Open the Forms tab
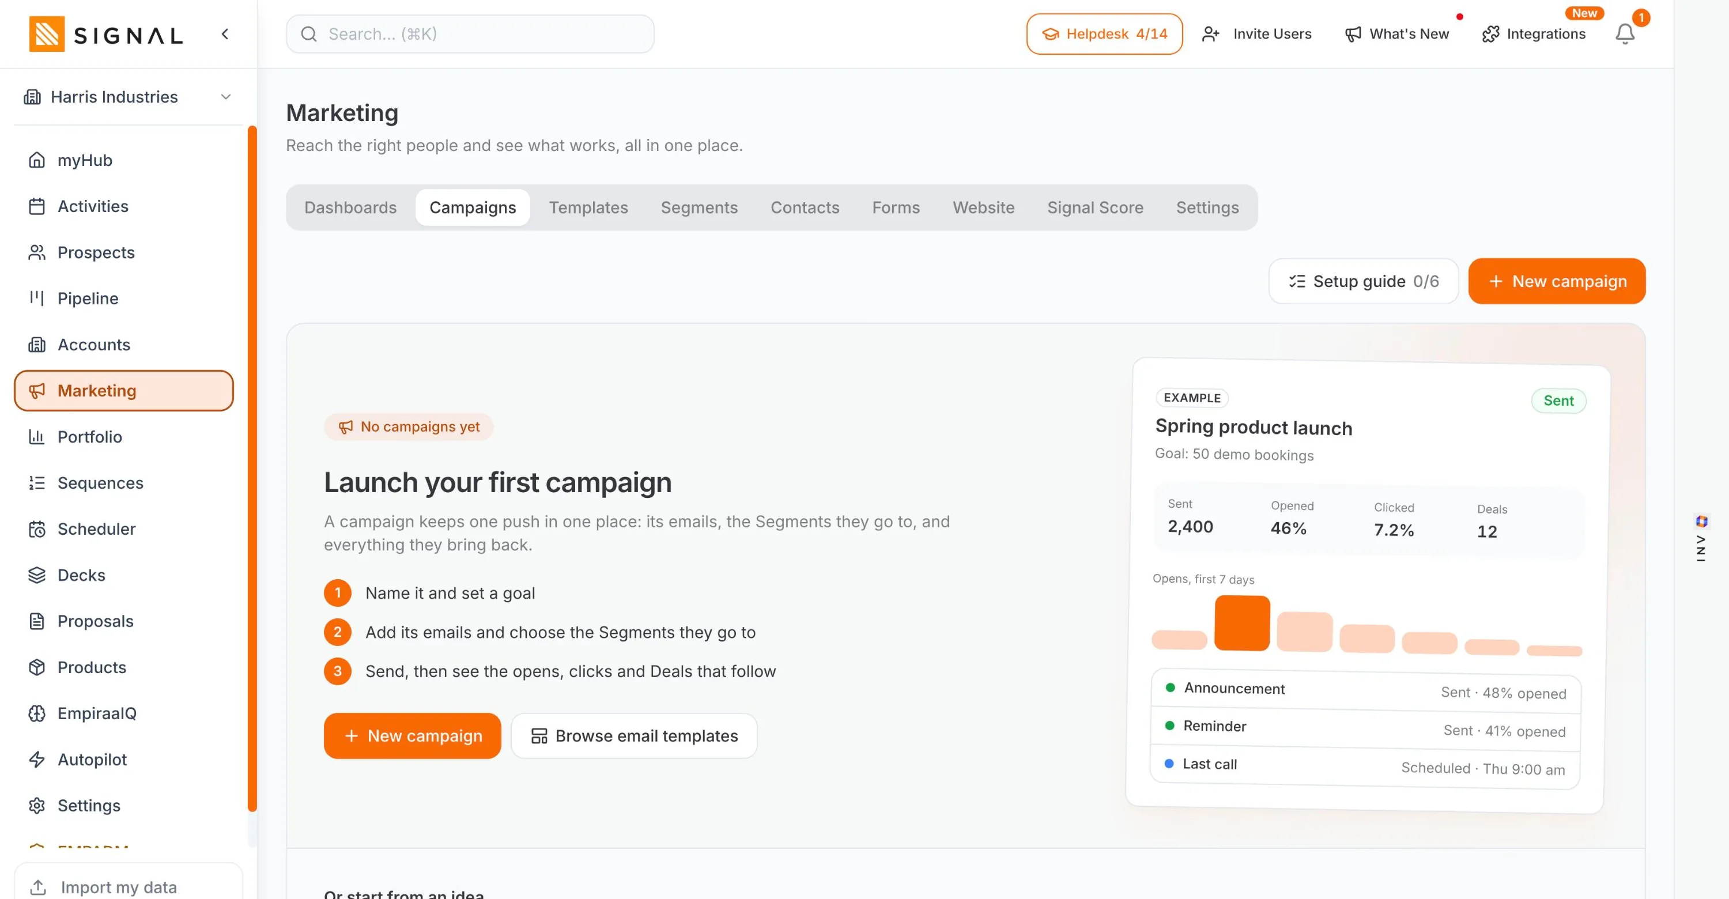The height and width of the screenshot is (899, 1729). (896, 208)
